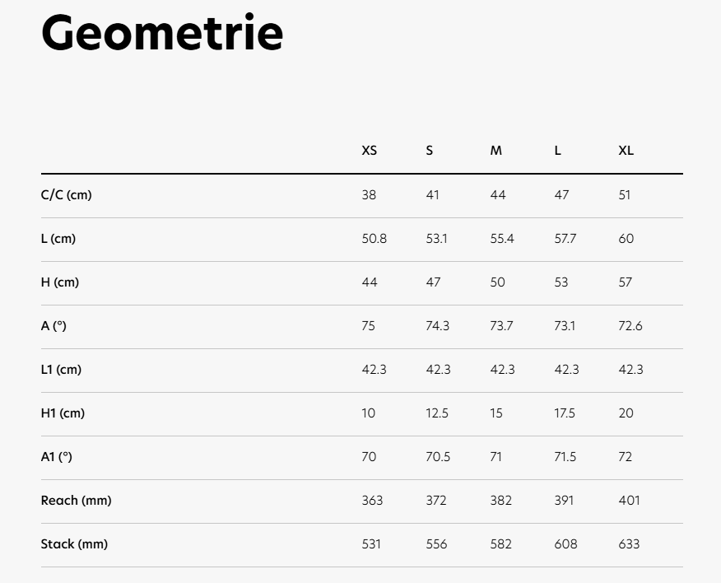Screen dimensions: 721x583
Task: Click the Reach (mm) row label
Action: 76,501
